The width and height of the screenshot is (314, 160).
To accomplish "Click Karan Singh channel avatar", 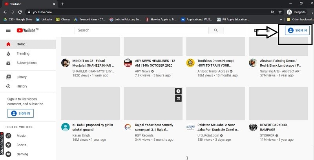I will [x=66, y=127].
